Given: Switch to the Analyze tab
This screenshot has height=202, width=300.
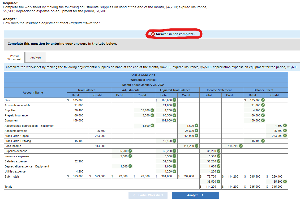Looking at the screenshot, I should 35,57.
